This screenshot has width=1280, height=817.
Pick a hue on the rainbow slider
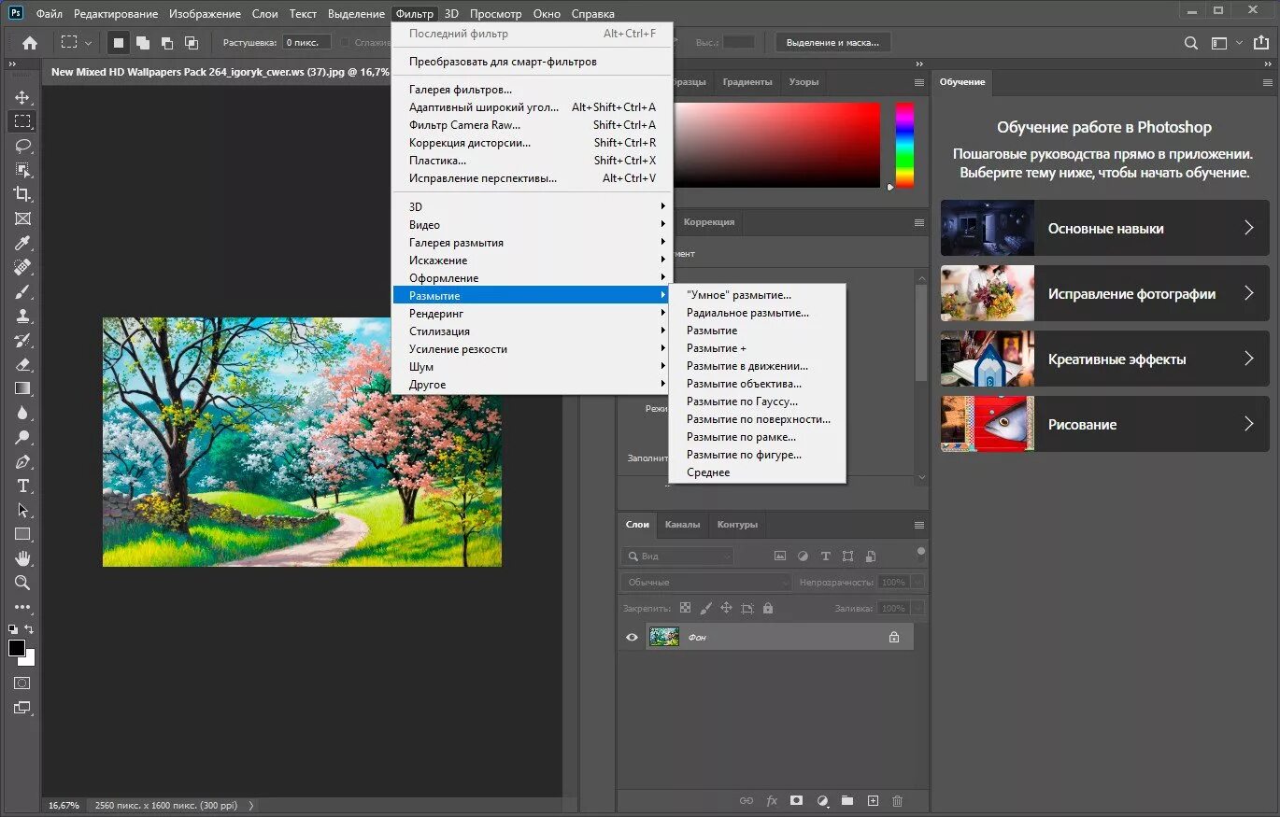904,145
